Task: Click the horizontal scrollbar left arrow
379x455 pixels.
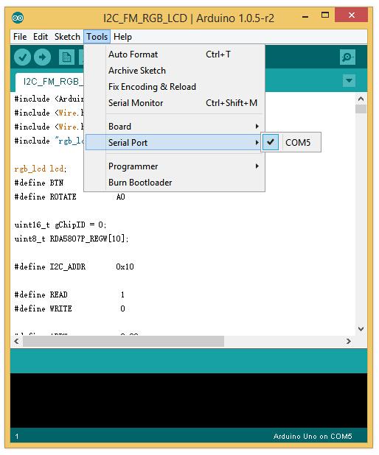Action: tap(17, 342)
